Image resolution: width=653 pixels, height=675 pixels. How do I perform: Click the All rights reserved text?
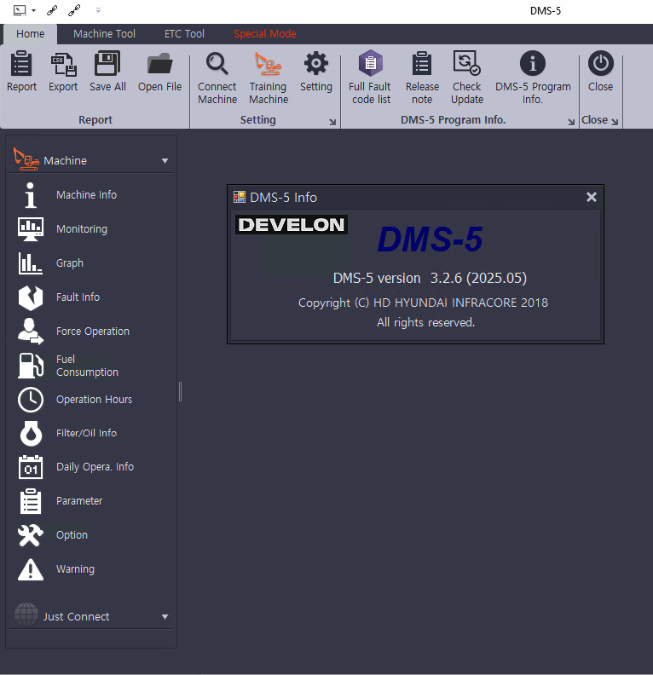[425, 322]
